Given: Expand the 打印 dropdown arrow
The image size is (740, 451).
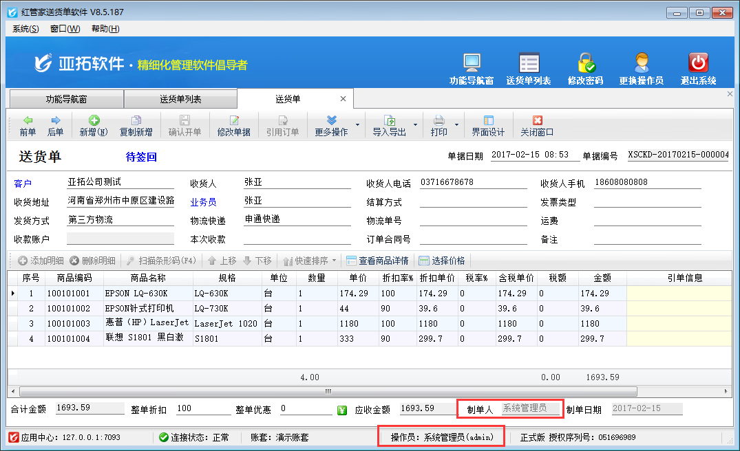Looking at the screenshot, I should [456, 126].
